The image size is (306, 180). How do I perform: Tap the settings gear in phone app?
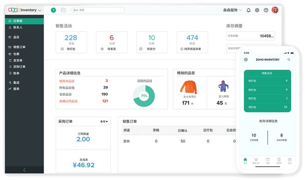(246, 60)
